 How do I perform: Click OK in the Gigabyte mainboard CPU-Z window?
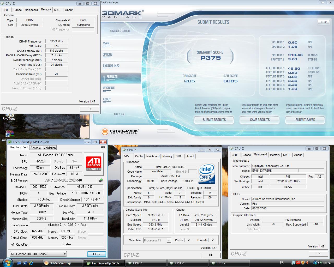coord(318,254)
